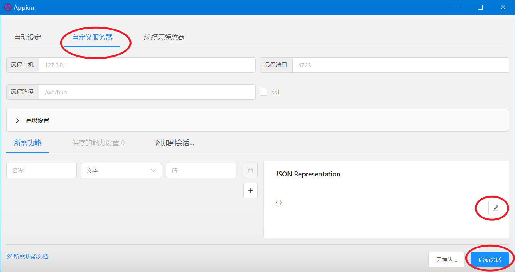Click the 名称 capability name field
Image resolution: width=515 pixels, height=272 pixels.
(41, 170)
